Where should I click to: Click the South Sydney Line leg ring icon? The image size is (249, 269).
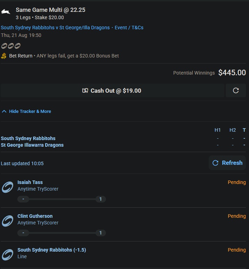coord(7,255)
